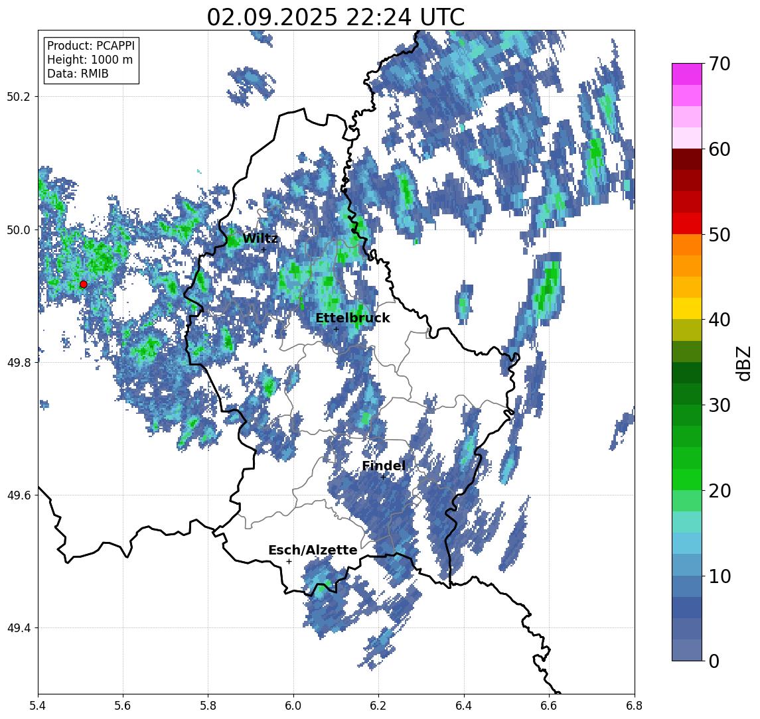The height and width of the screenshot is (719, 760).
Task: Click the Wiltz city label
Action: pyautogui.click(x=260, y=238)
